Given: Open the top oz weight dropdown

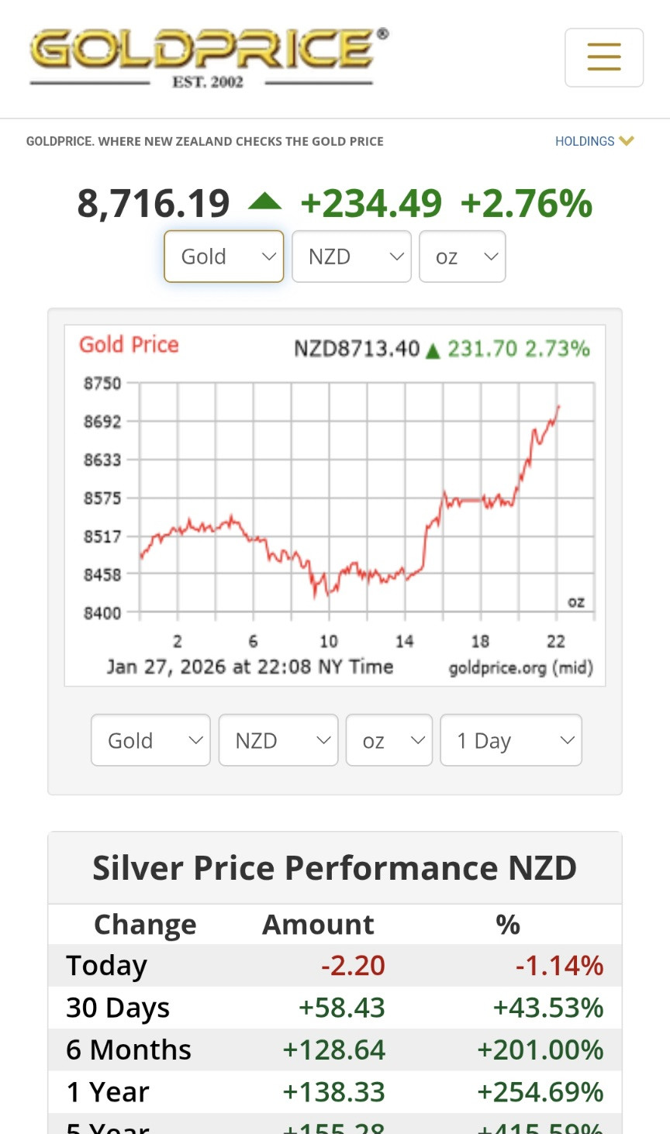Looking at the screenshot, I should tap(462, 257).
